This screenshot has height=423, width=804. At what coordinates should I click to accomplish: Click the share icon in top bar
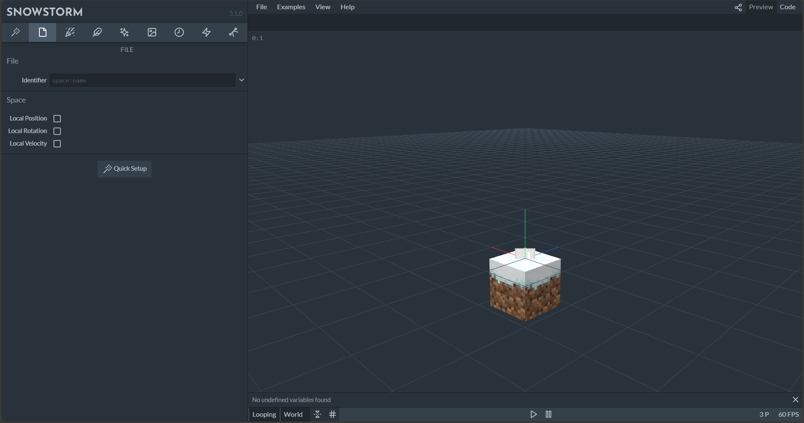(738, 7)
